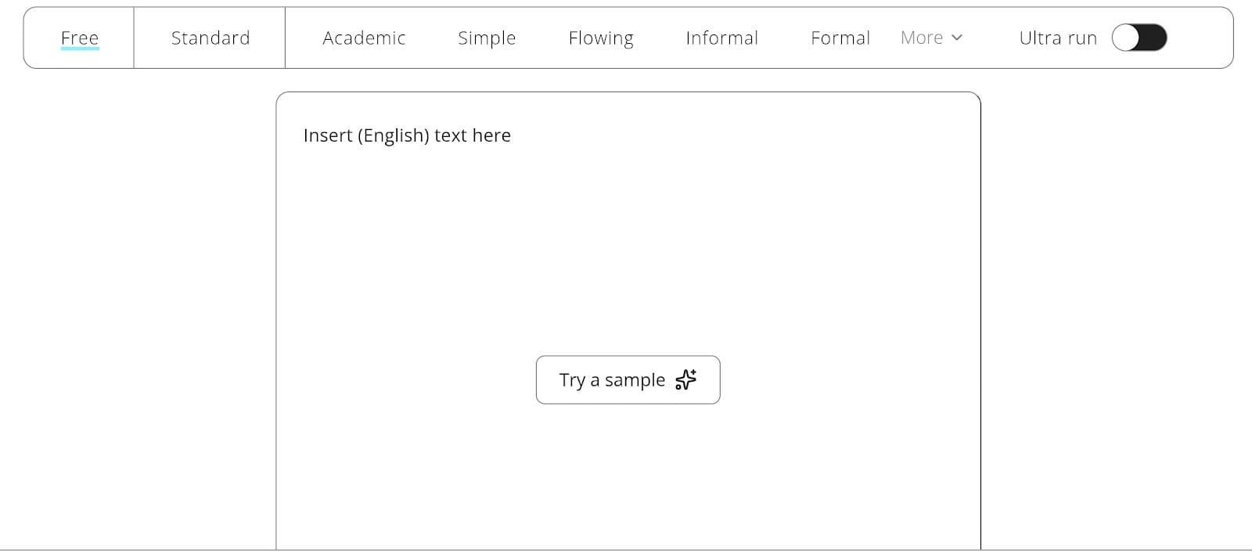Click the "Insert (English) text here" placeholder
Image resolution: width=1252 pixels, height=553 pixels.
click(407, 135)
